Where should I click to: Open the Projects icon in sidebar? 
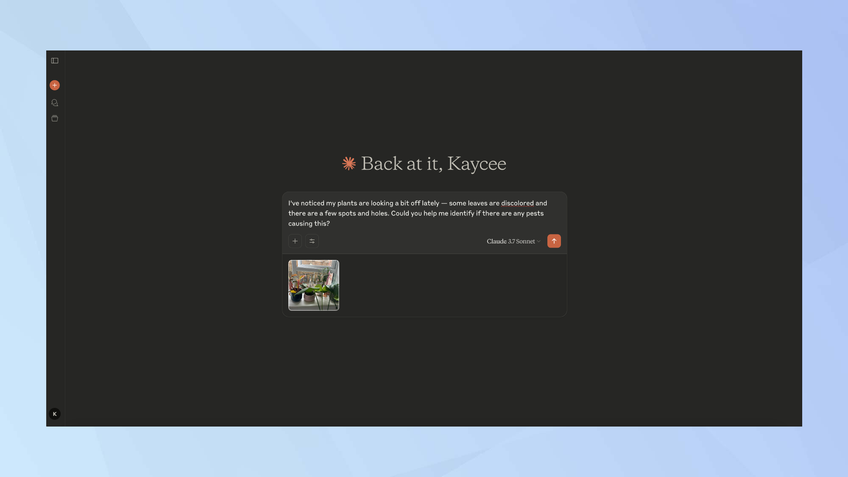55,119
